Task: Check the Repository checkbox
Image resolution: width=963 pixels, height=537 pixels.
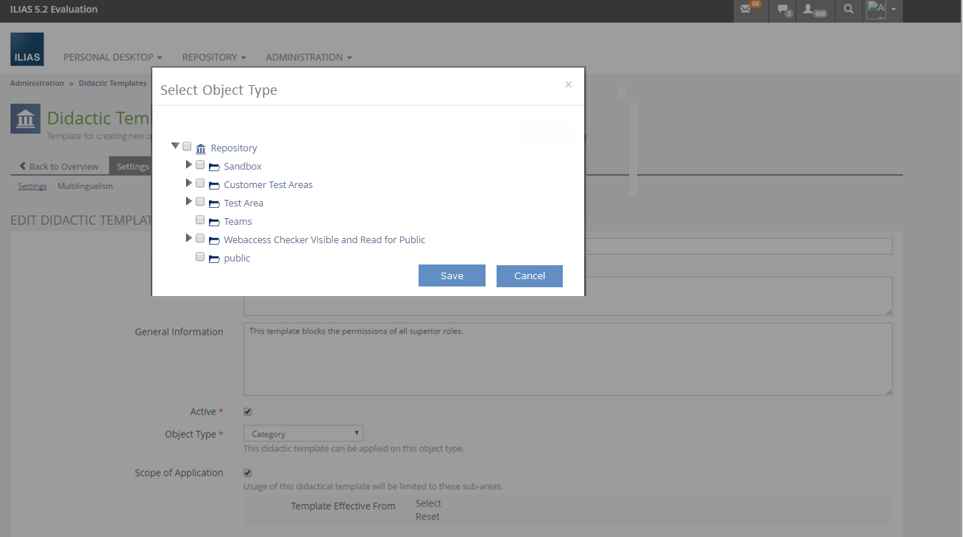Action: click(x=187, y=146)
